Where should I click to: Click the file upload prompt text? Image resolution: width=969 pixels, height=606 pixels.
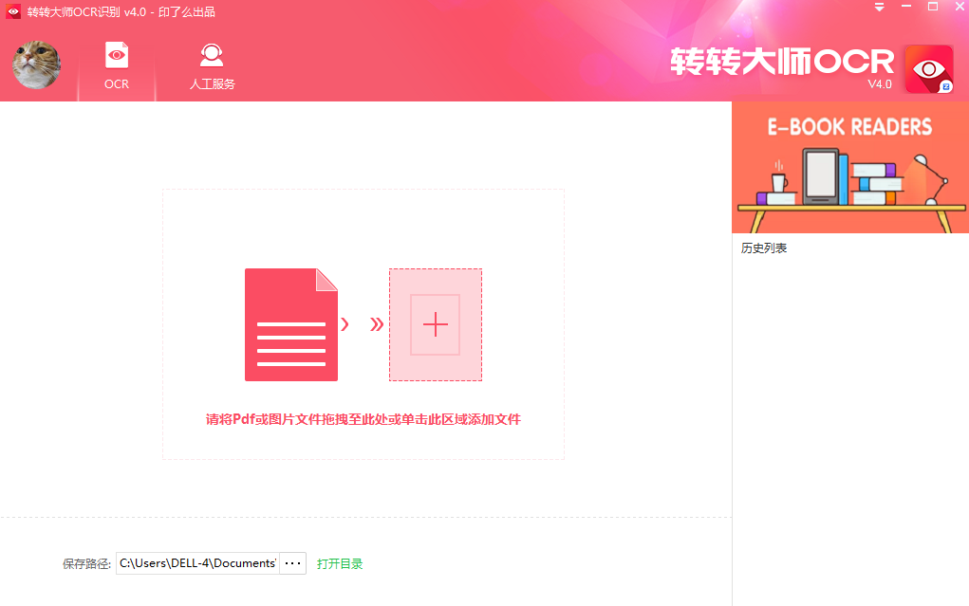[363, 419]
